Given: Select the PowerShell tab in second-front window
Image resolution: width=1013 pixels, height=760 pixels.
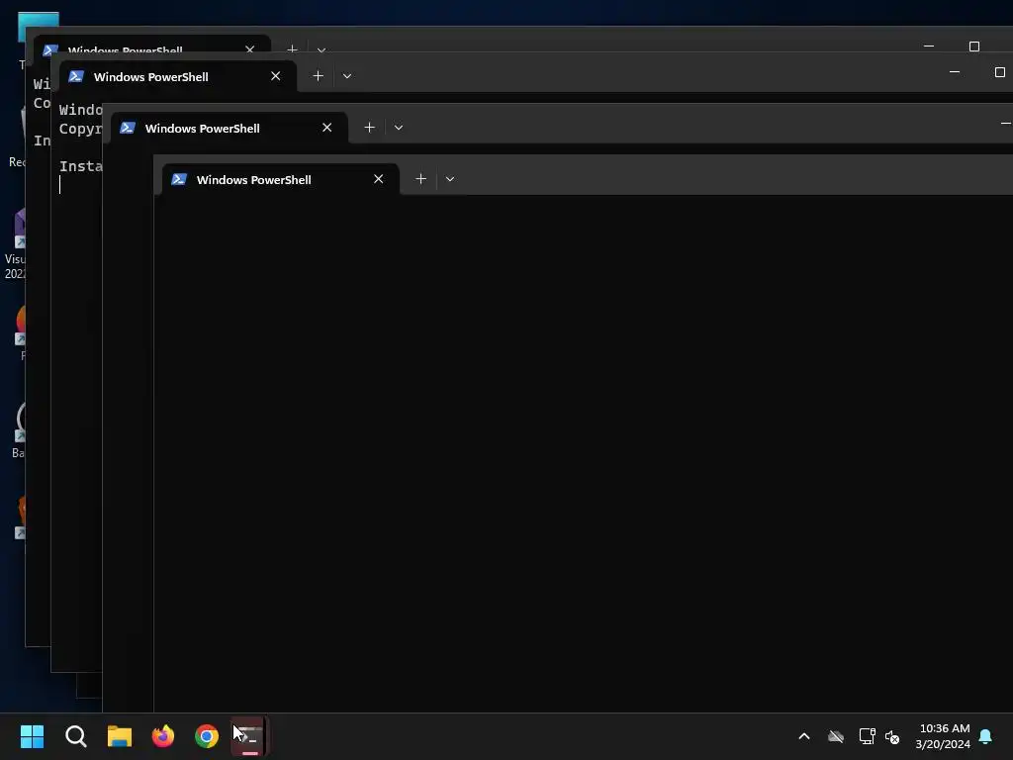Looking at the screenshot, I should [x=229, y=128].
